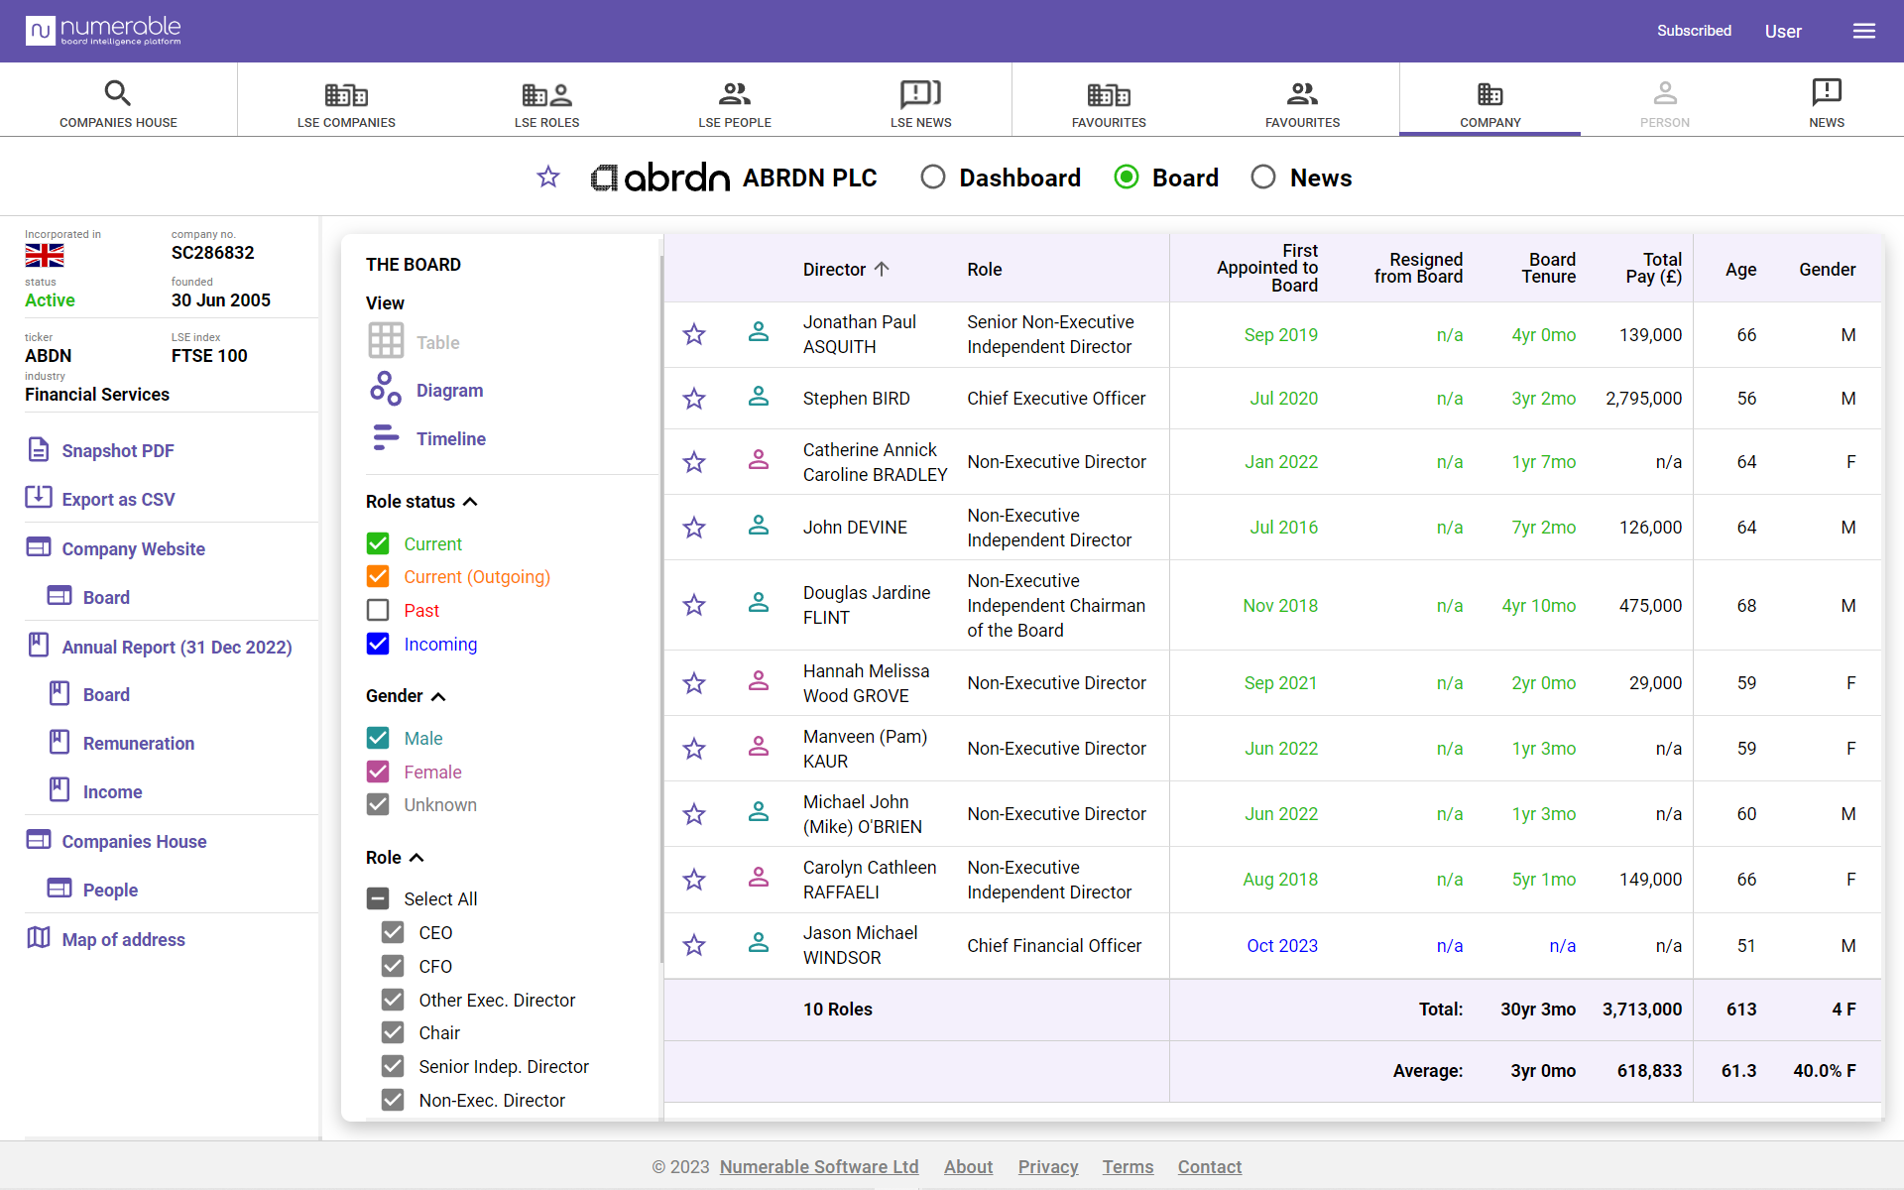1904x1190 pixels.
Task: Open the Favourites companies tab
Action: 1109,103
